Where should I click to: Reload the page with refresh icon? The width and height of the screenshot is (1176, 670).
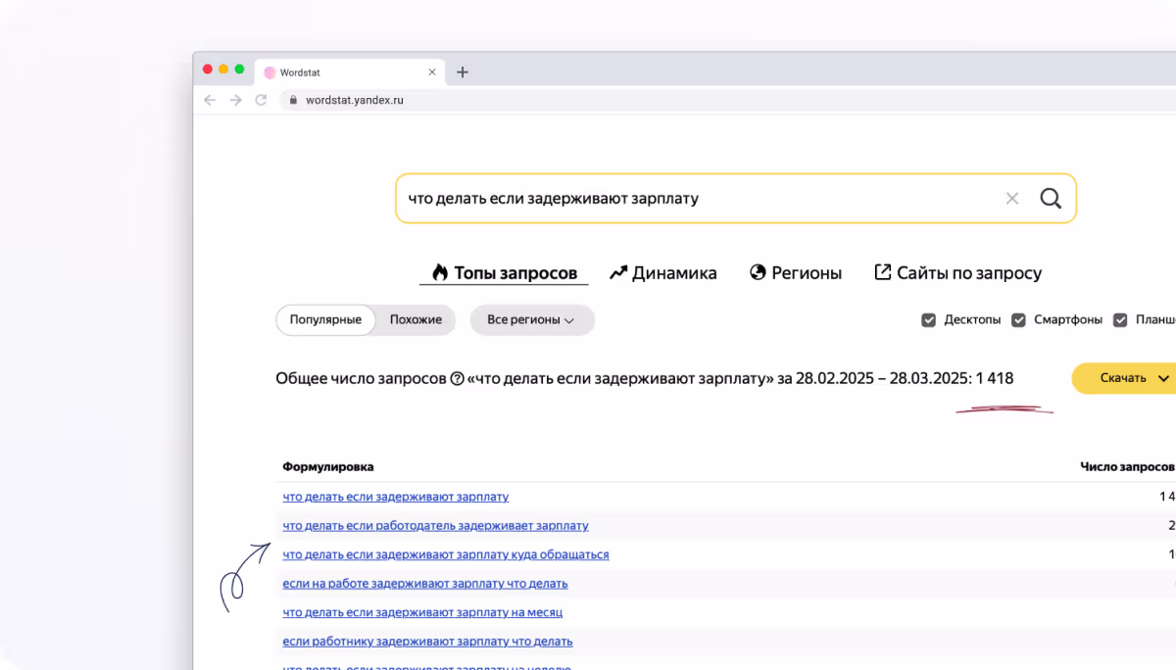pos(261,100)
